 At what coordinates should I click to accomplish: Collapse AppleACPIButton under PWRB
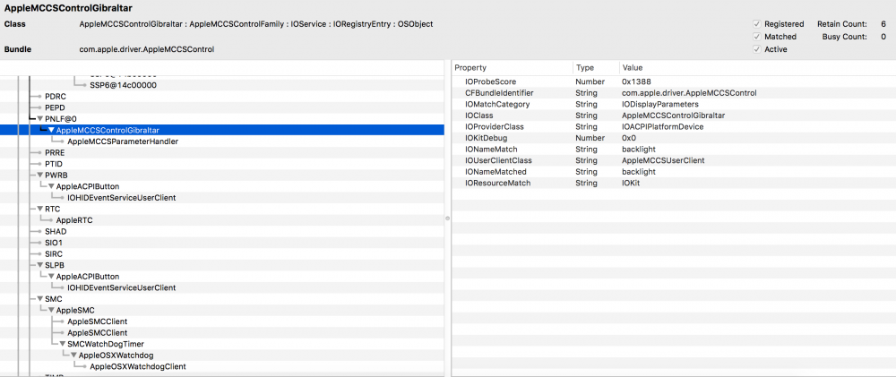pyautogui.click(x=51, y=186)
